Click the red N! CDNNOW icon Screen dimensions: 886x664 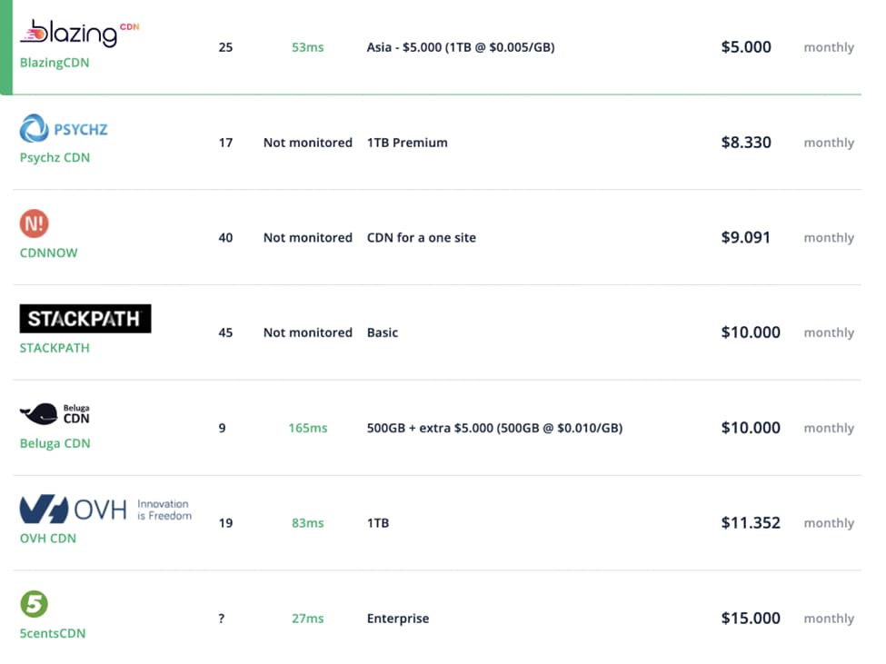(34, 222)
